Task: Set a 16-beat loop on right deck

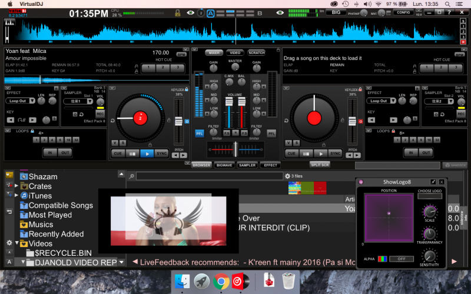Action: tap(429, 140)
